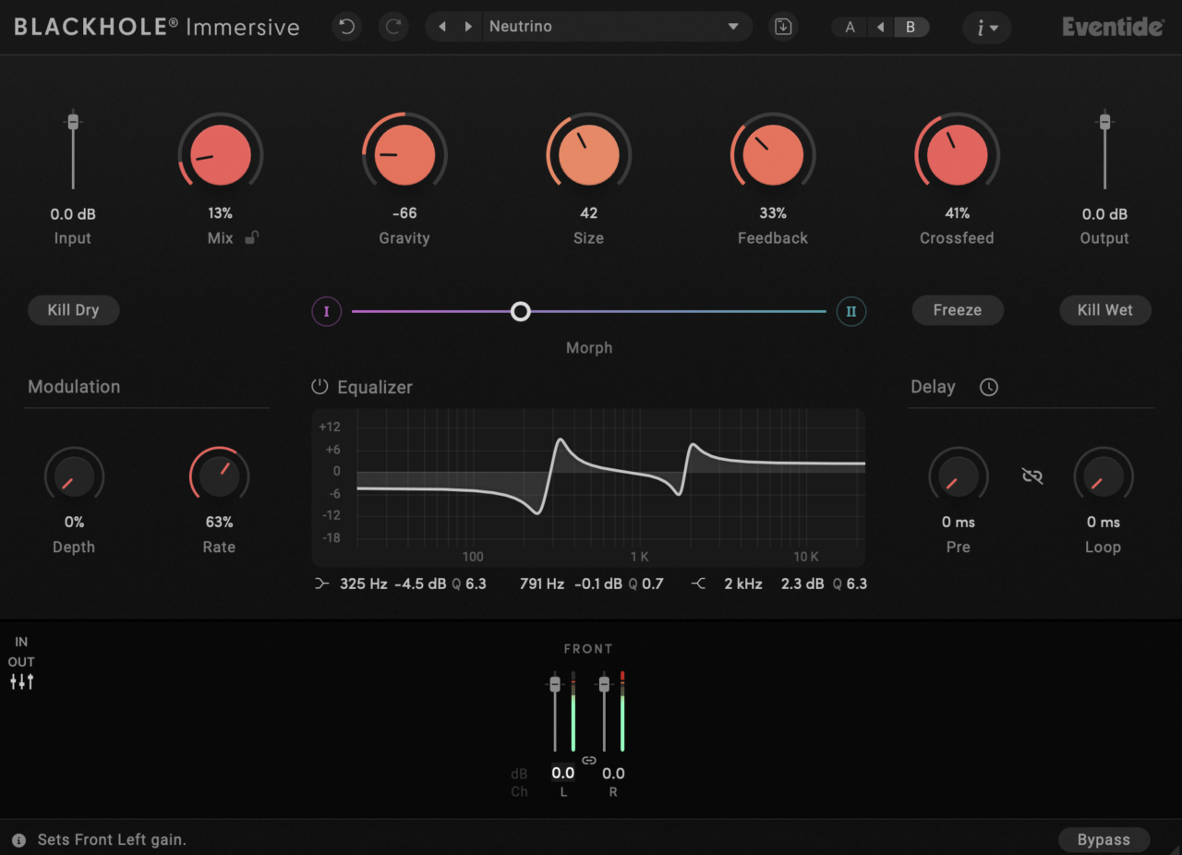Toggle the L/R channel link icon
1182x855 pixels.
[589, 760]
